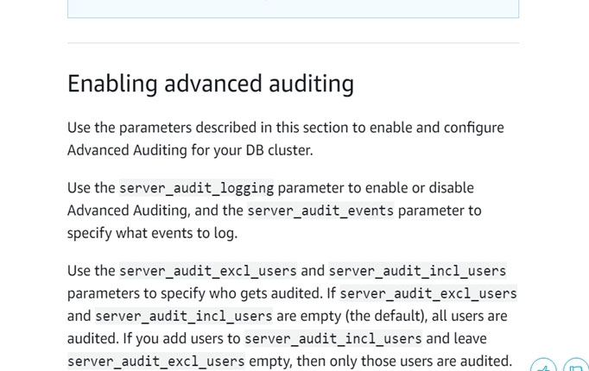Click the Enabling advanced auditing heading
The image size is (589, 371).
(x=211, y=84)
